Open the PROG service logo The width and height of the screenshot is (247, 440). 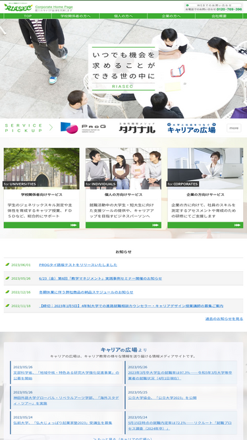pos(83,128)
